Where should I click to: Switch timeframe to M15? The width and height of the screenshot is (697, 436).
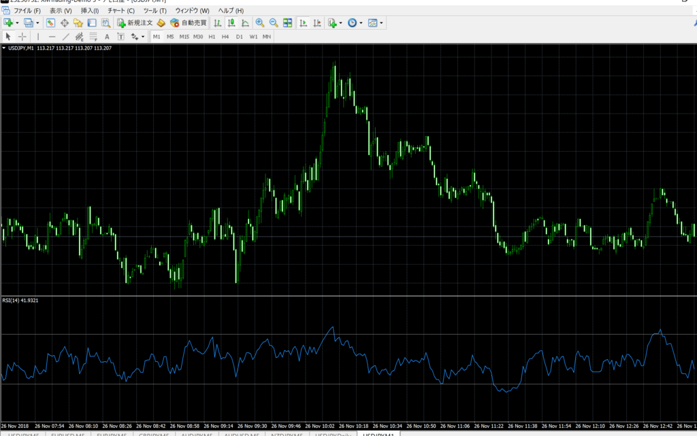tap(184, 37)
